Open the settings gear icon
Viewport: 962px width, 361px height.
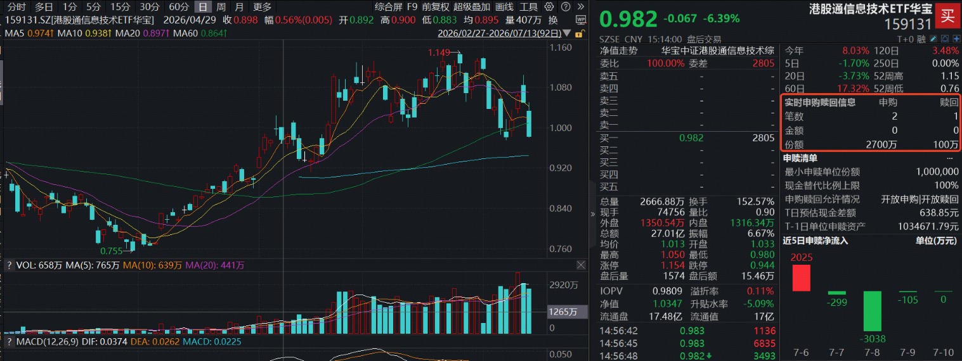pyautogui.click(x=549, y=6)
